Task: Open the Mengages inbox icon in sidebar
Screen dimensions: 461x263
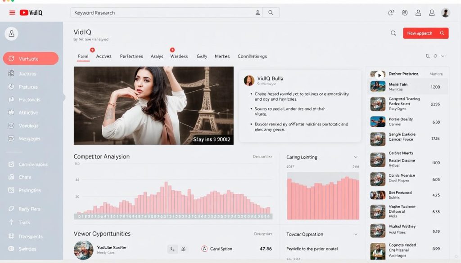Action: pyautogui.click(x=11, y=138)
